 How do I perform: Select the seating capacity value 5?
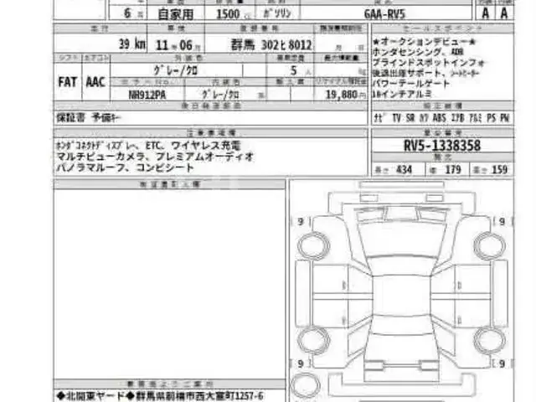[293, 70]
